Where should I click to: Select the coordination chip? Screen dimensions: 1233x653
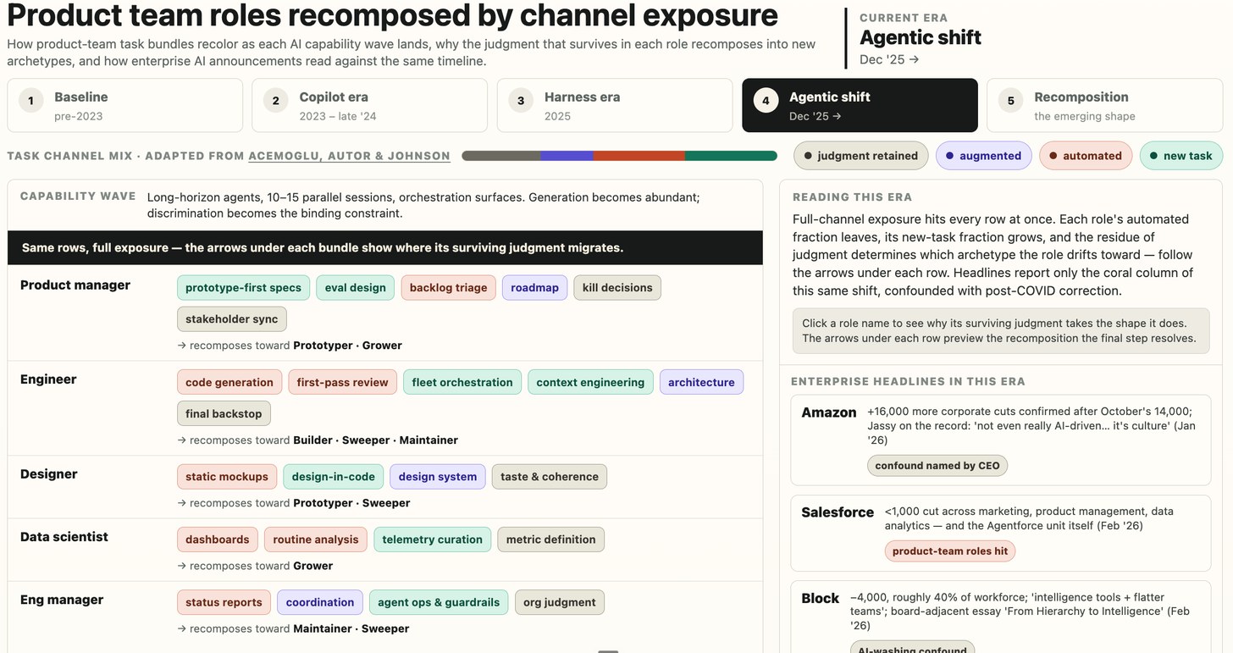pos(320,602)
